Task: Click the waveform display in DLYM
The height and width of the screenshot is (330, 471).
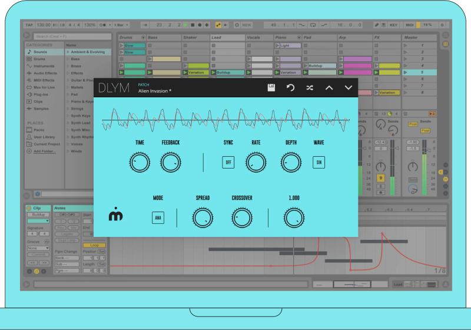Action: pyautogui.click(x=227, y=118)
